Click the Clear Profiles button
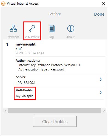 click(55, 121)
